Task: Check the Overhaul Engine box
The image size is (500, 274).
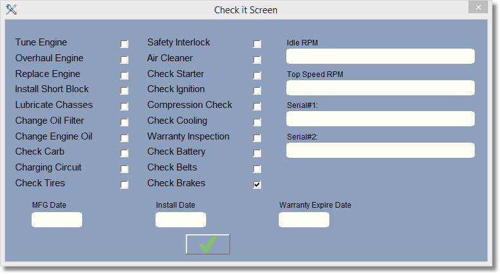Action: (125, 60)
